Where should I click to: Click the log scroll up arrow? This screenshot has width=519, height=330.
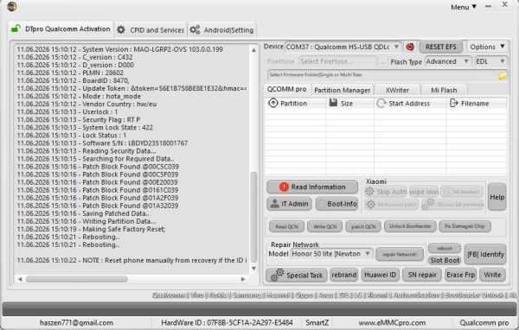click(253, 50)
